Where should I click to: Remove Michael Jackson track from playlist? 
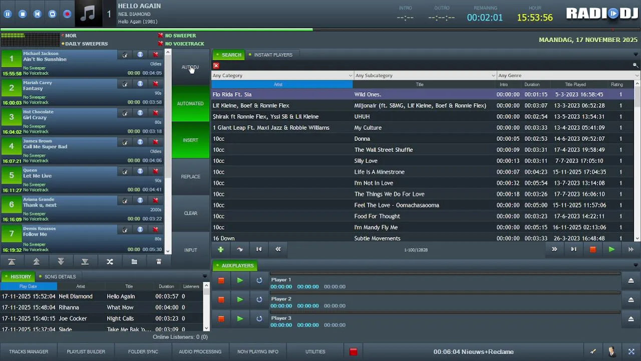click(x=156, y=55)
